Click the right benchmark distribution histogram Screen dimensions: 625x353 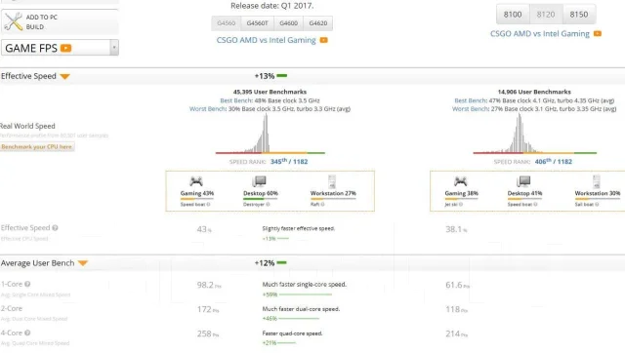(x=534, y=134)
